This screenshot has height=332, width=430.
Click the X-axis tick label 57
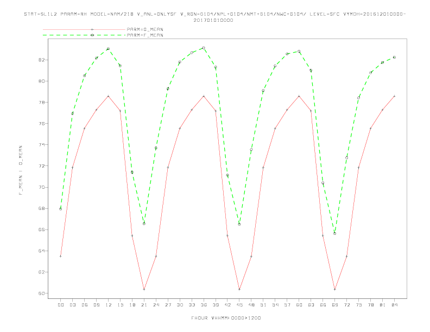click(287, 305)
